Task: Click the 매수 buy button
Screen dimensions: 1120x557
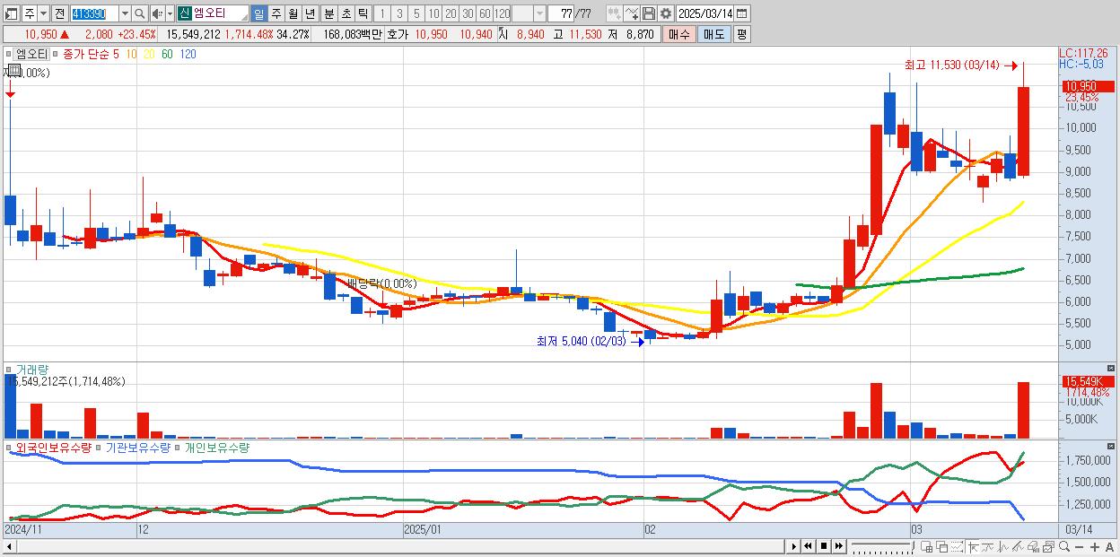Action: (678, 34)
